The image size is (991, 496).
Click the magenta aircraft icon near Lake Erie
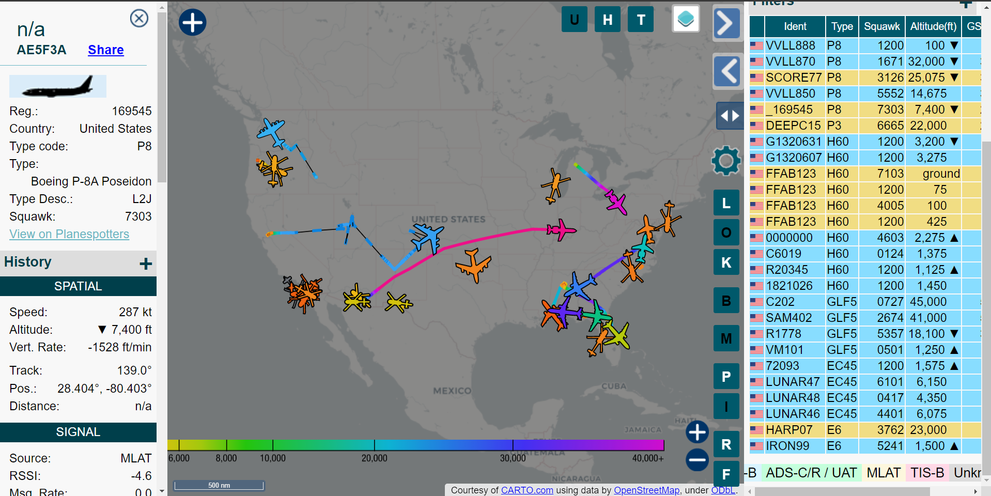(x=616, y=201)
